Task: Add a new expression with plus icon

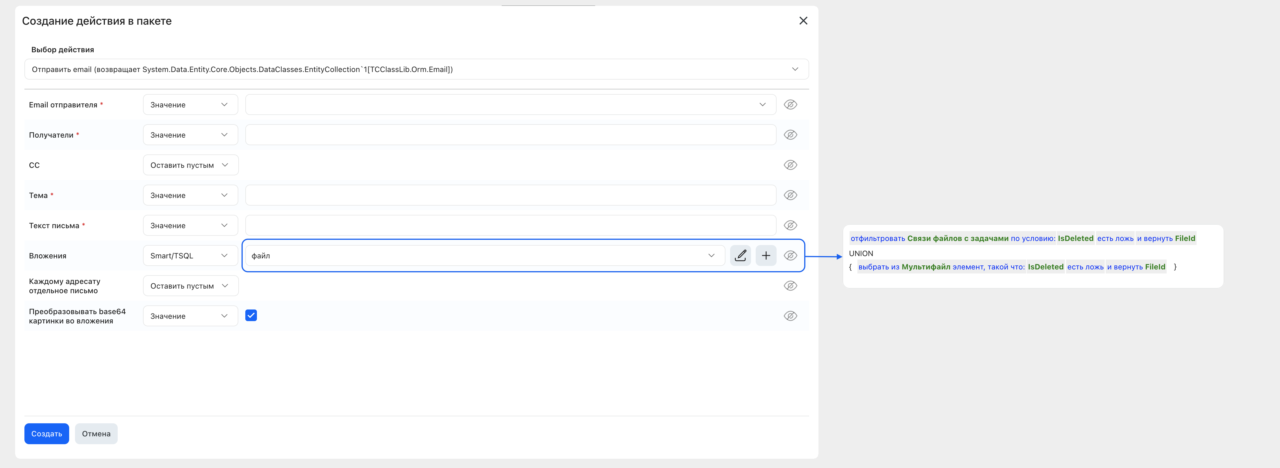Action: (766, 256)
